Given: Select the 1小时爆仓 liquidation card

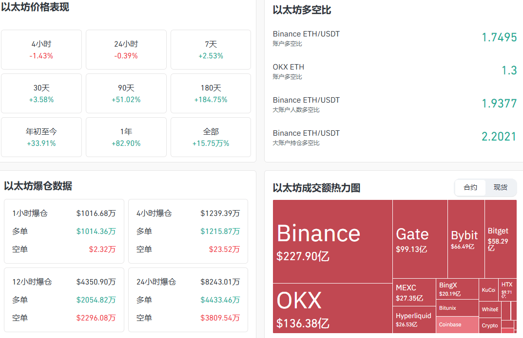Looking at the screenshot, I should click(64, 231).
